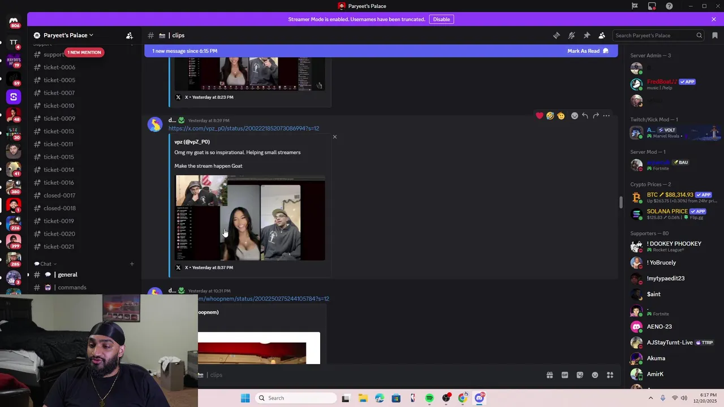The image size is (724, 407).
Task: Toggle the member list icon
Action: point(602,36)
